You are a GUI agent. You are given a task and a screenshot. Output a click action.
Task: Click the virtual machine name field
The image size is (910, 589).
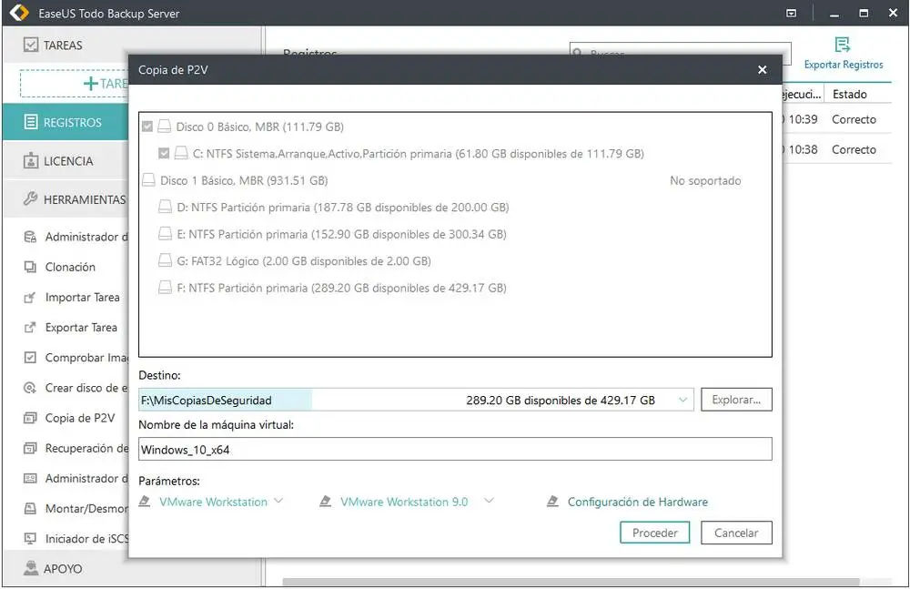(x=455, y=449)
